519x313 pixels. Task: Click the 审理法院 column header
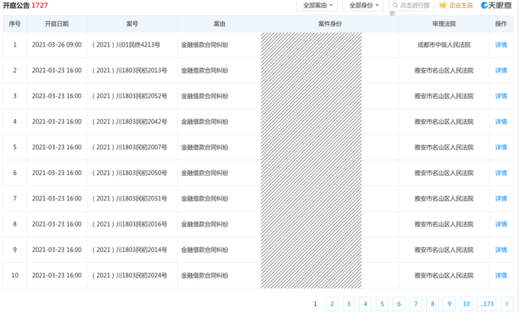444,24
